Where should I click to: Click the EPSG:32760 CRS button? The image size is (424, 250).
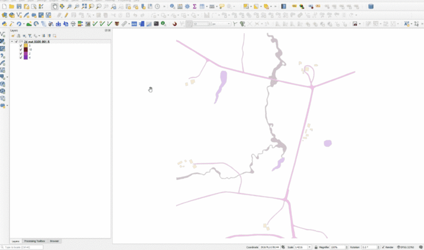(407, 247)
